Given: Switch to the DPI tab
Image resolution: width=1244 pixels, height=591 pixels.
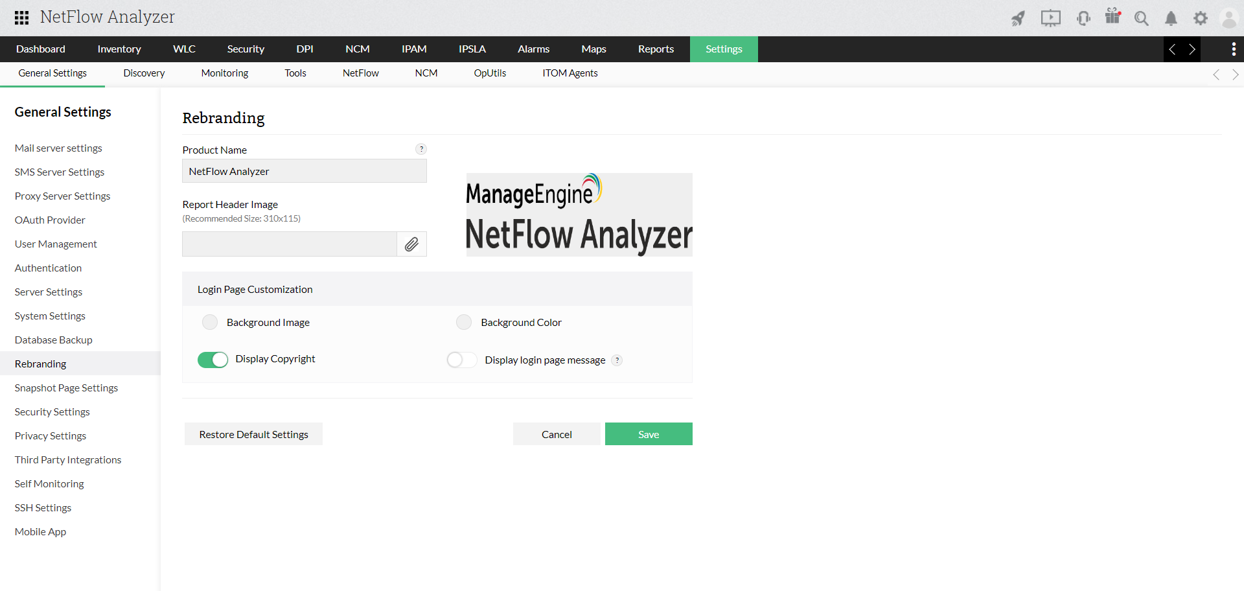Looking at the screenshot, I should click(305, 49).
